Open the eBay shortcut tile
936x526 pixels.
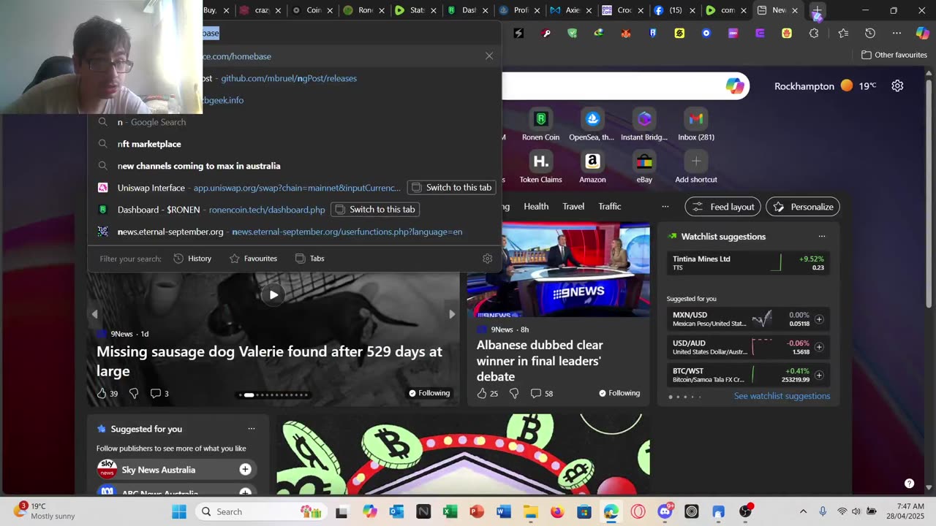644,167
